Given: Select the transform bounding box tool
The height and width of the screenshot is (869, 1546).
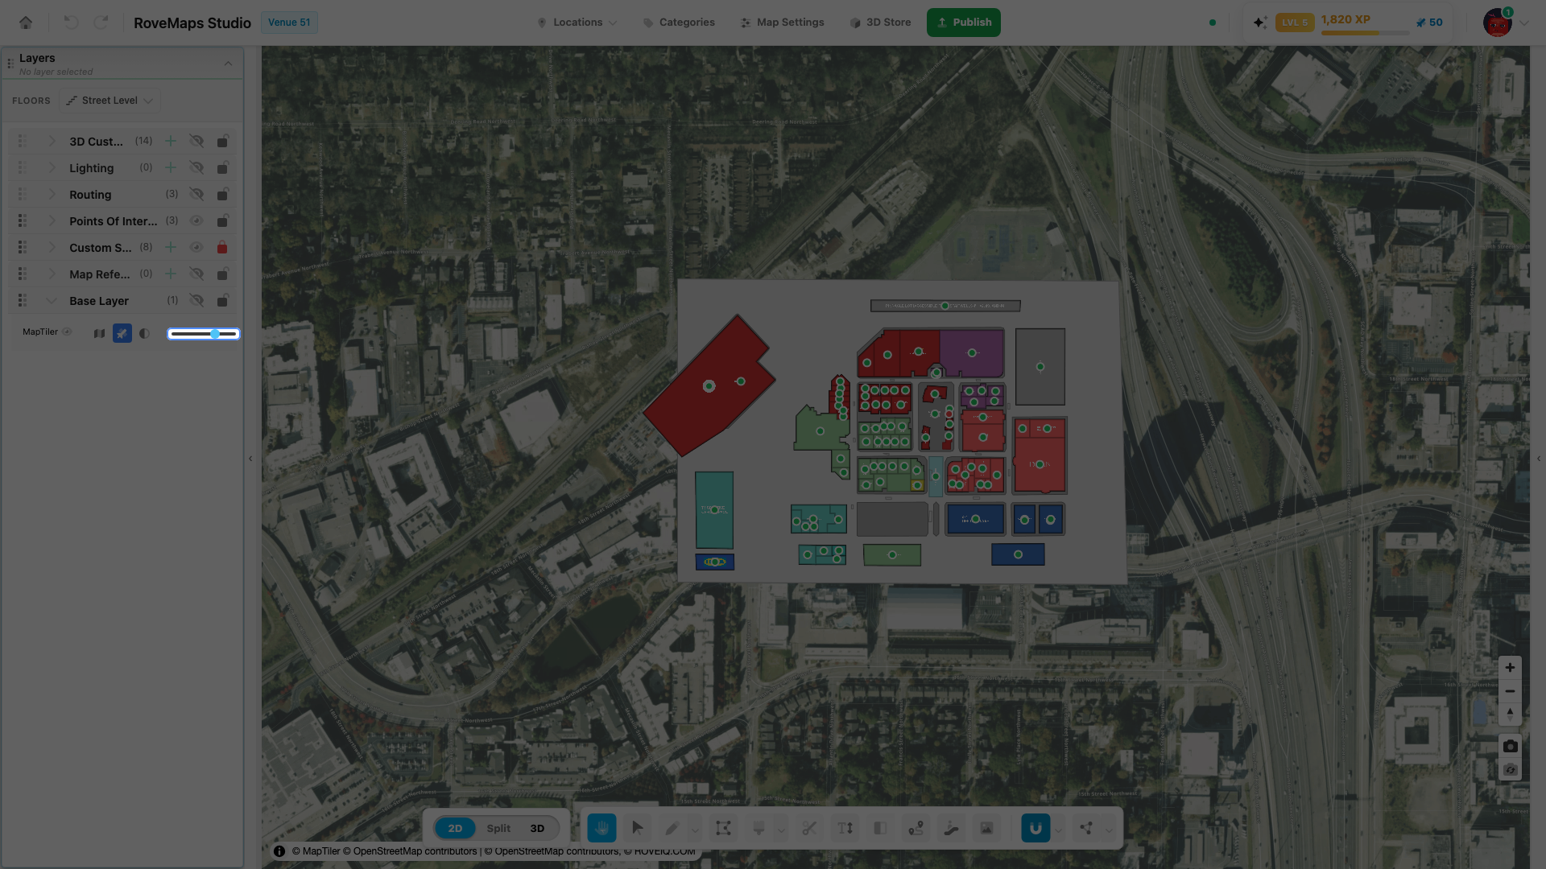Looking at the screenshot, I should [723, 828].
